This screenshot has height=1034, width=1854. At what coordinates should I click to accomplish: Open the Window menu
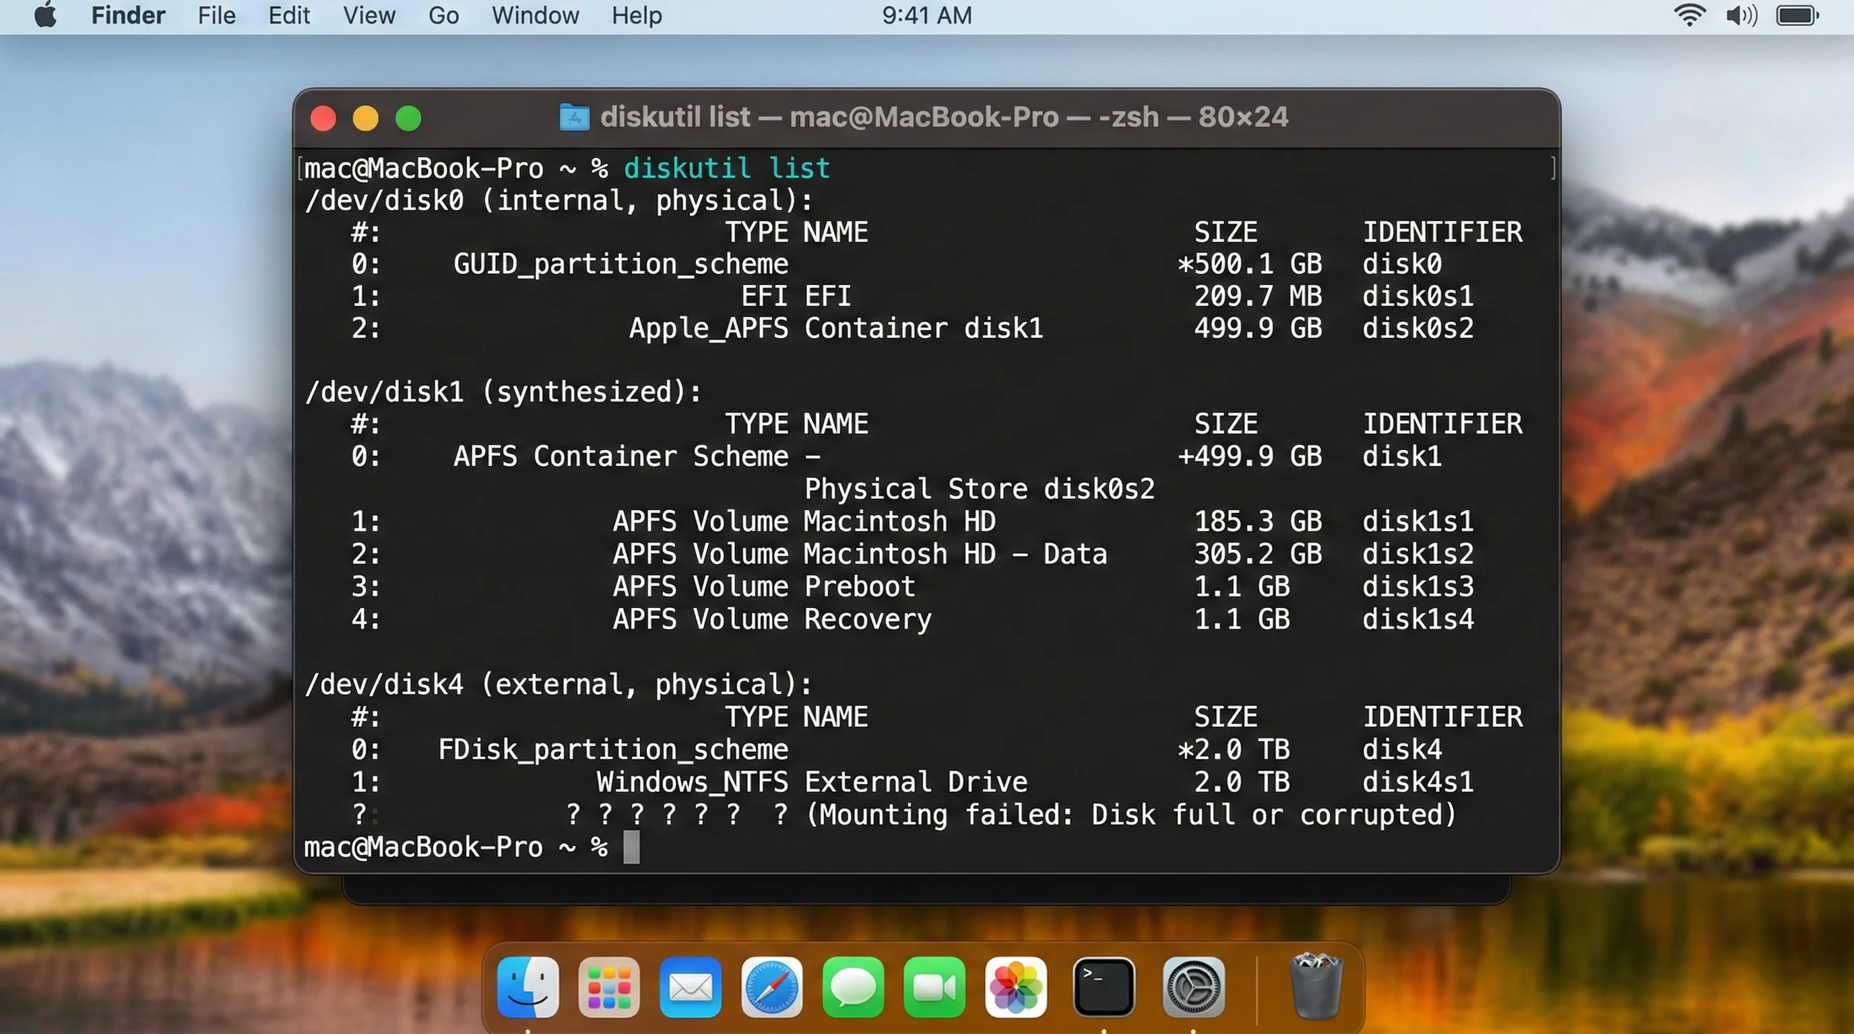535,15
